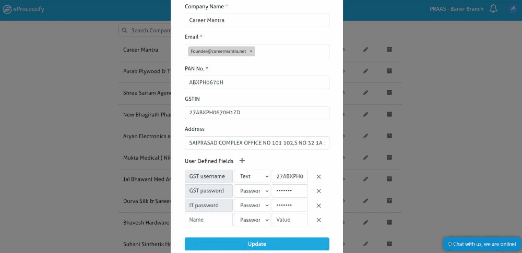
Task: Select Suhani Sinthetix in the list
Action: coord(147,244)
